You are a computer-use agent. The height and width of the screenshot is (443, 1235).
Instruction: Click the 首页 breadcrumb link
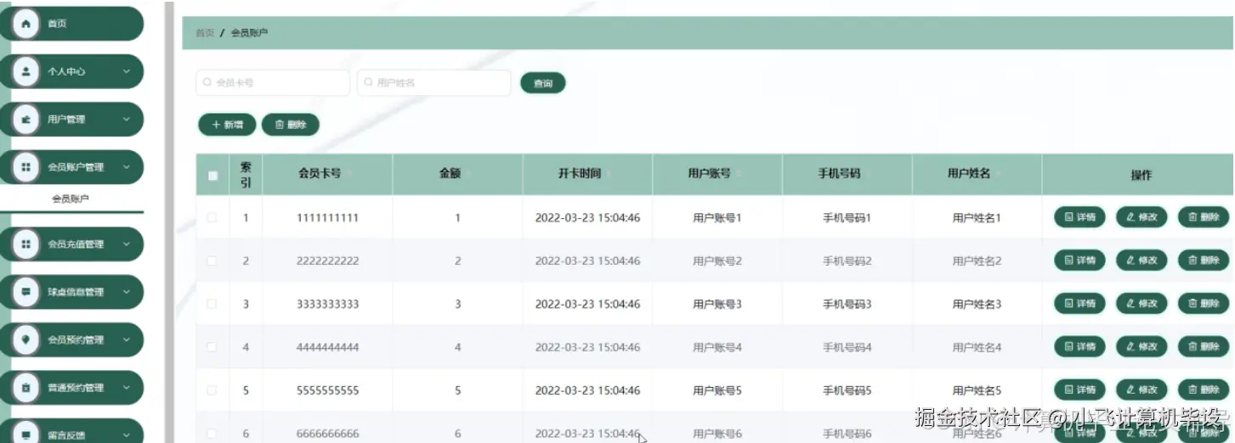205,33
